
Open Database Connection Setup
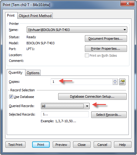click(x=92, y=96)
